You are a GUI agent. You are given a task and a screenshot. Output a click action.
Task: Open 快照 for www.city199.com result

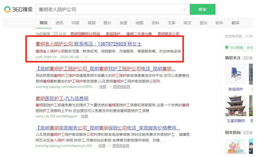point(85,116)
